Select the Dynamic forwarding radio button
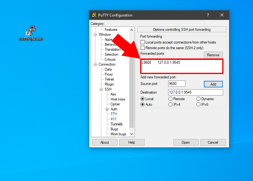The height and width of the screenshot is (181, 253). click(x=198, y=99)
